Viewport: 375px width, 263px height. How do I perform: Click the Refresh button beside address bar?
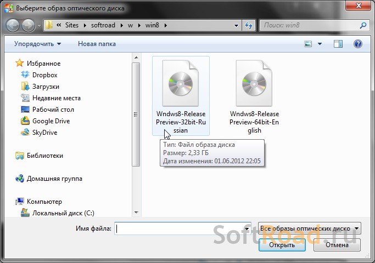(x=249, y=25)
